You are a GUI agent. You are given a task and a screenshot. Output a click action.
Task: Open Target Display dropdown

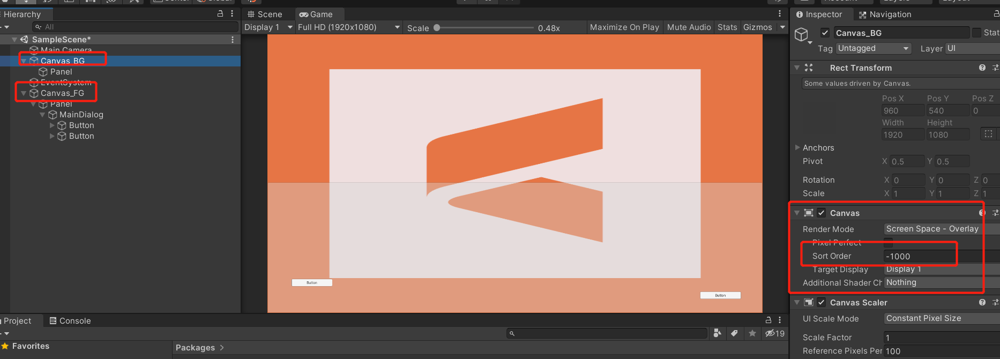point(942,269)
